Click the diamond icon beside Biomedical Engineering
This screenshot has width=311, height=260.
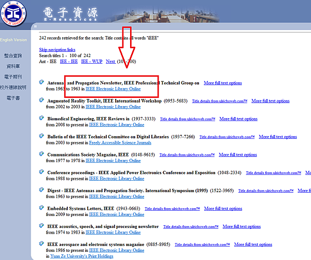(x=41, y=118)
